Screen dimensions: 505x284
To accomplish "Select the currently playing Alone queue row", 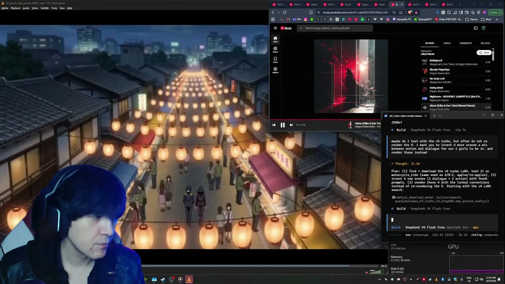I will (456, 107).
